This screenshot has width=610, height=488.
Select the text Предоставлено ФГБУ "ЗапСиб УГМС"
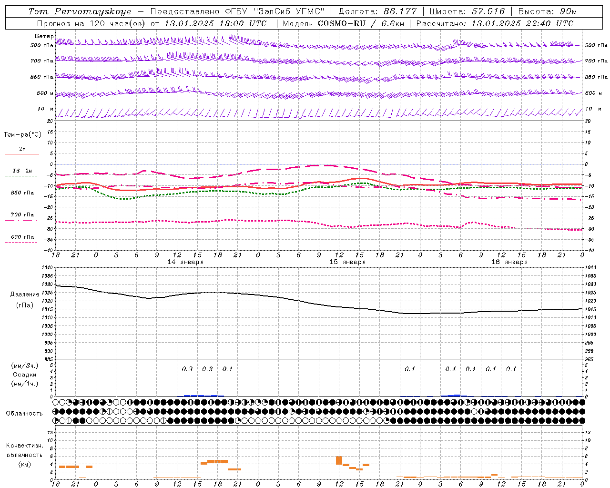point(237,11)
